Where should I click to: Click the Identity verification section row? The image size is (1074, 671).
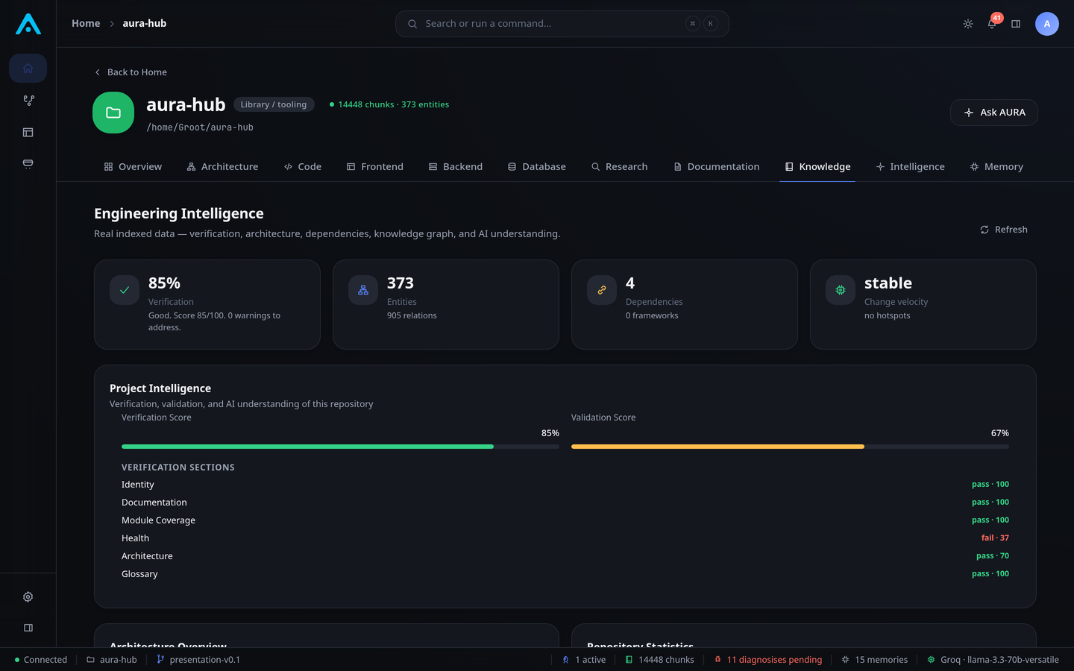565,485
